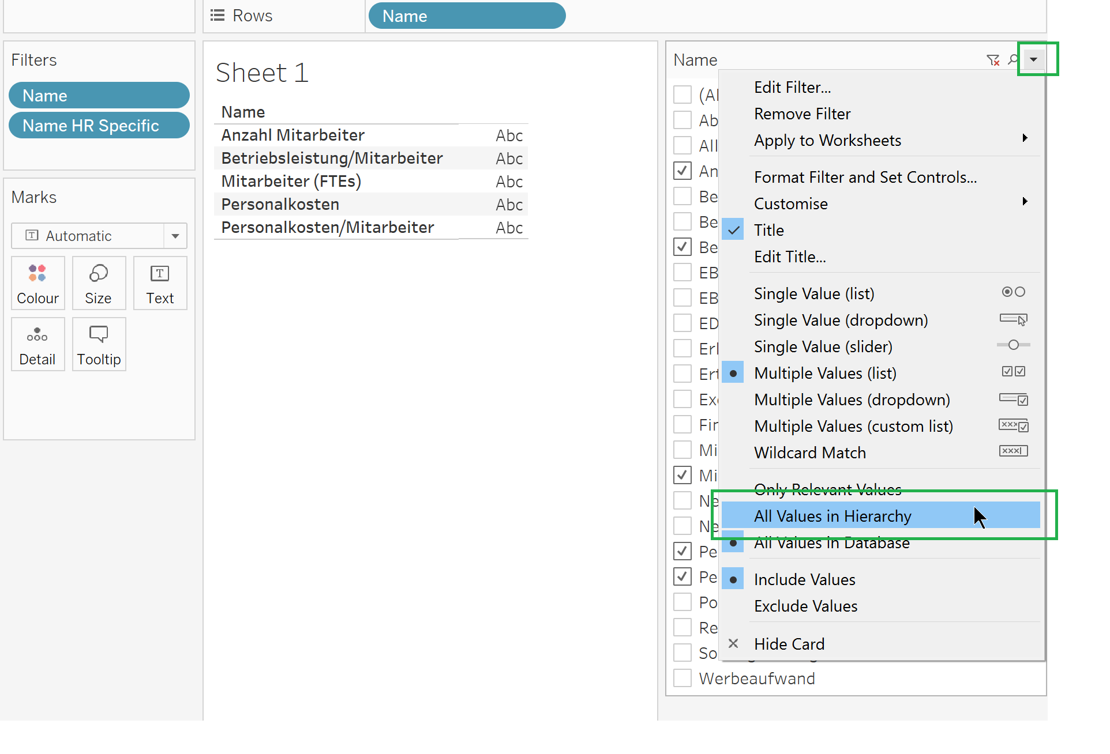Image resolution: width=1110 pixels, height=754 pixels.
Task: Click the Name filter card dropdown arrow
Action: pos(1033,60)
